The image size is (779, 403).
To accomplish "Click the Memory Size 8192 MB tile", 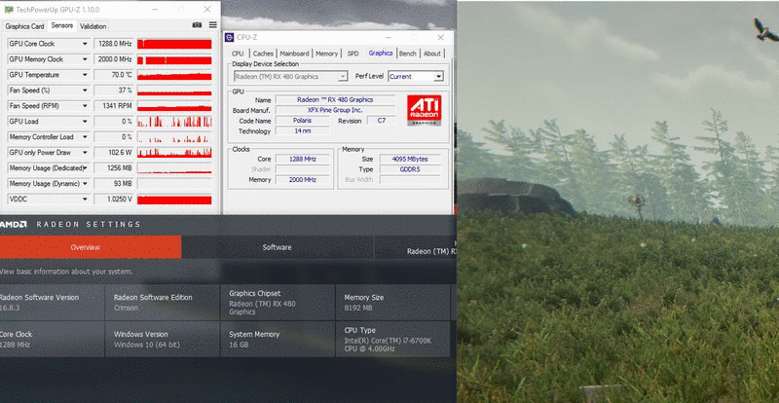I will pyautogui.click(x=393, y=302).
